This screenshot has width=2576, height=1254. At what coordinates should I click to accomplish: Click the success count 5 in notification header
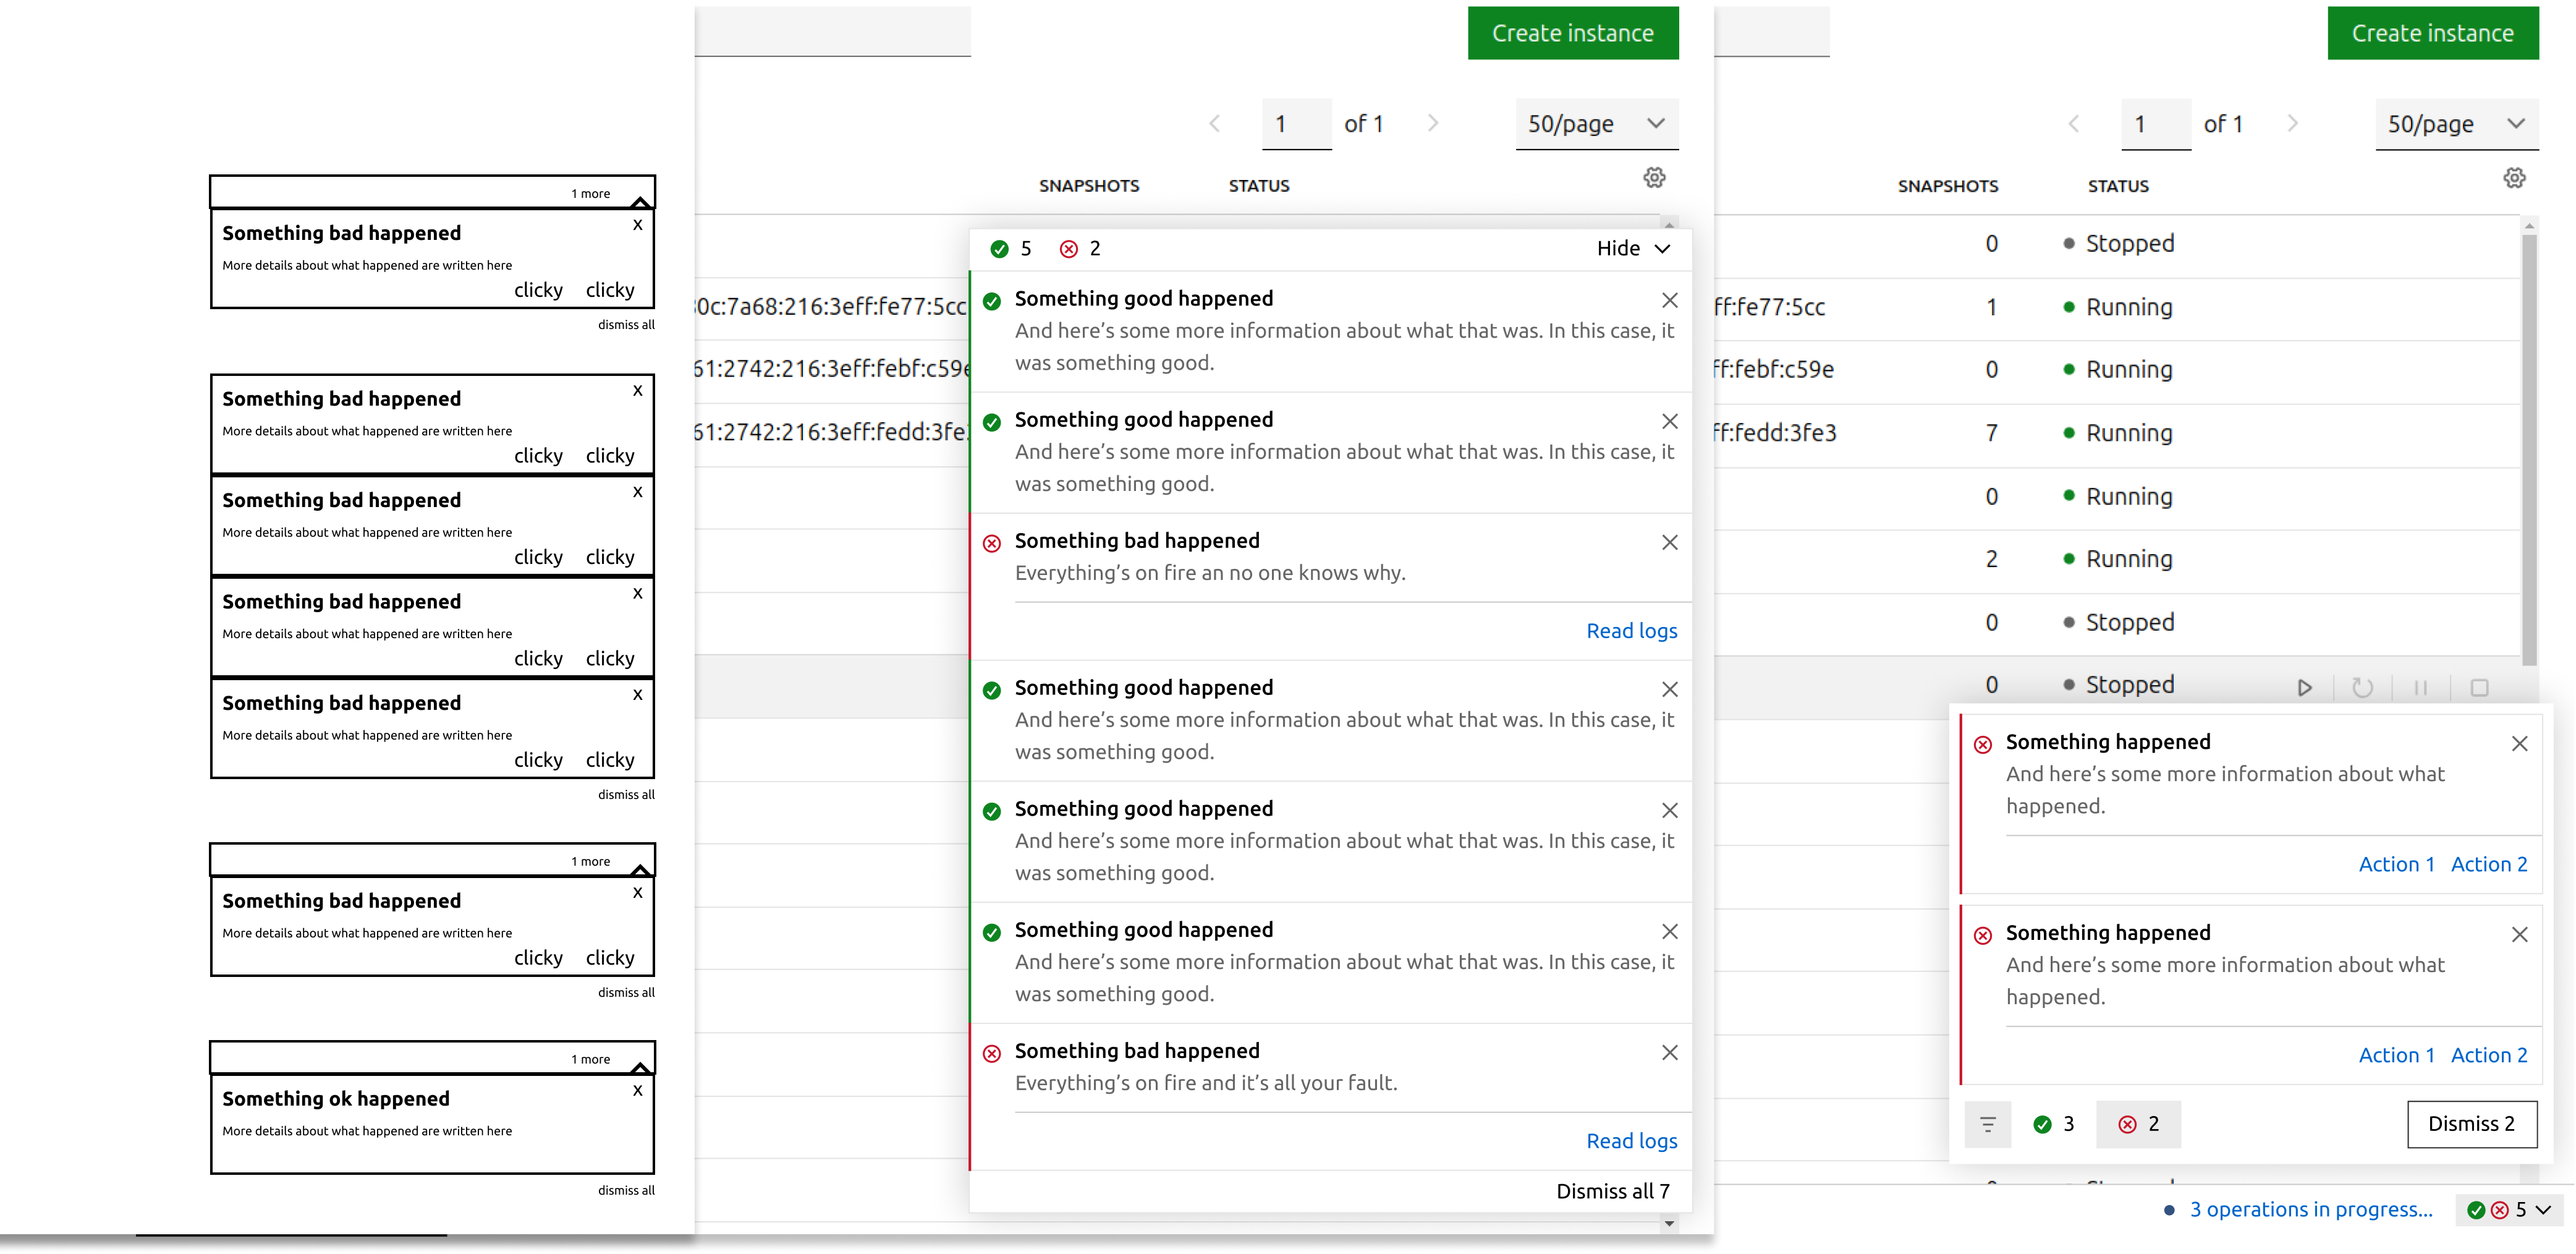click(x=1010, y=249)
